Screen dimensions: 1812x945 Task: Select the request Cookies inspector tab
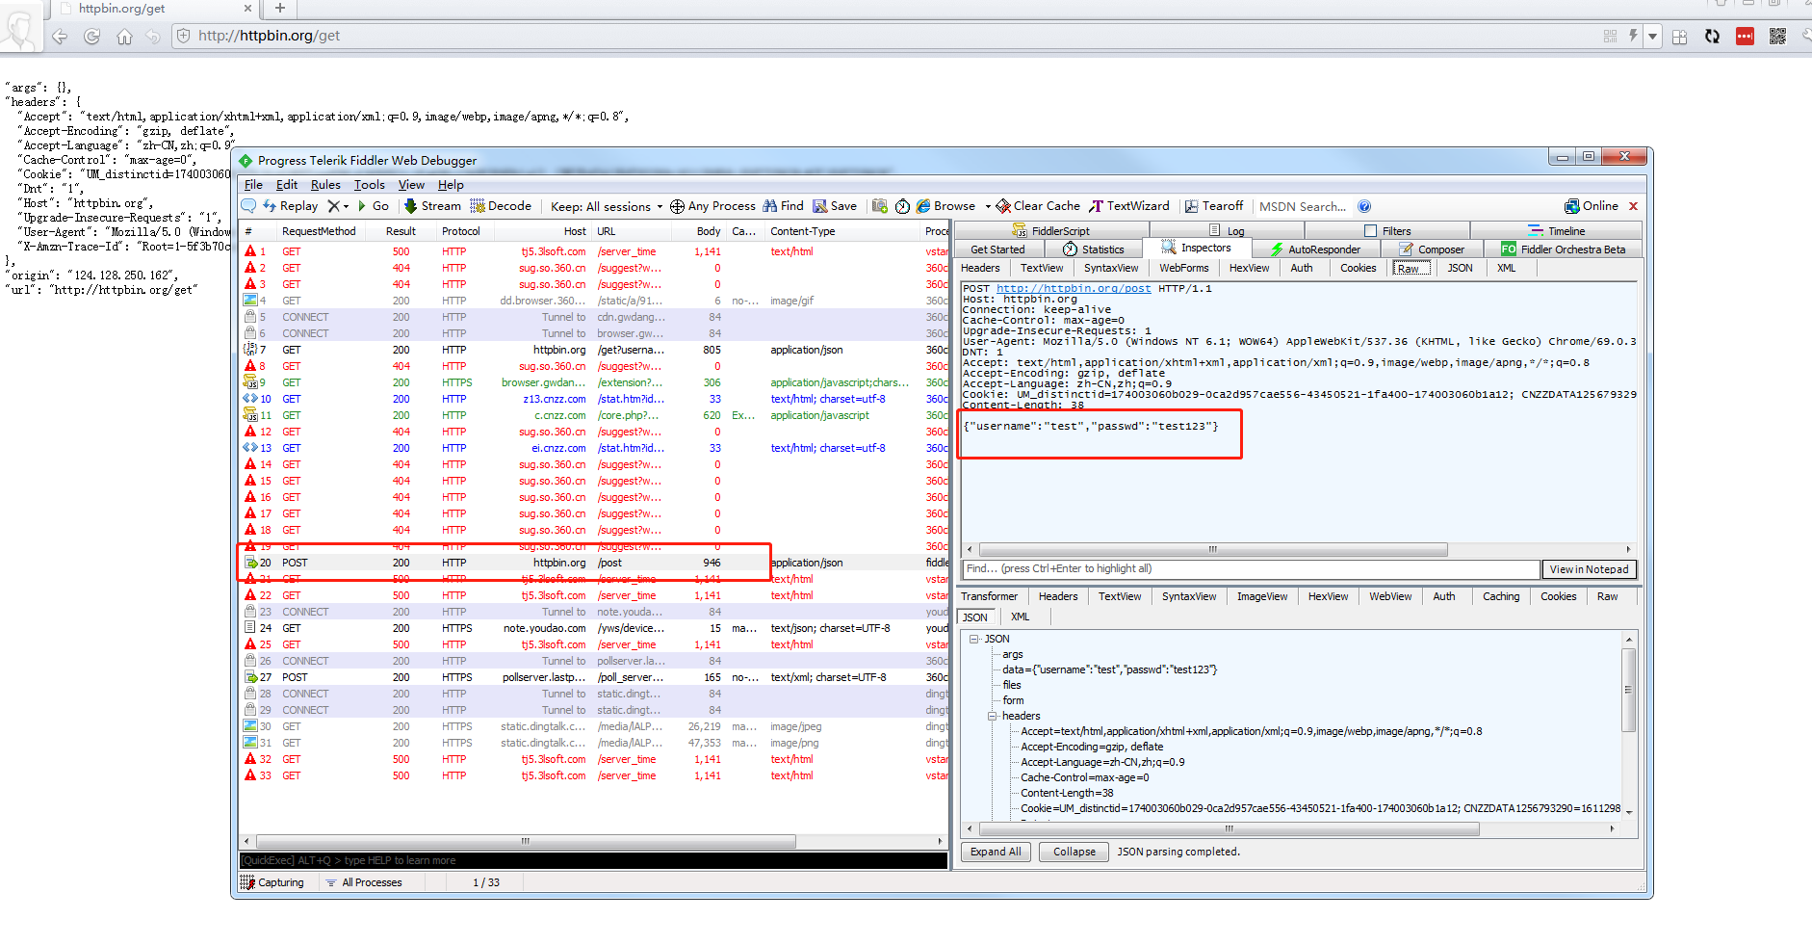(x=1358, y=268)
